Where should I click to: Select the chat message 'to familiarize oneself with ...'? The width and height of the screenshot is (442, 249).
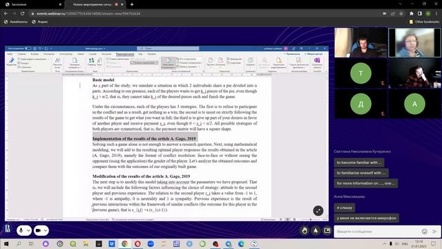(361, 173)
